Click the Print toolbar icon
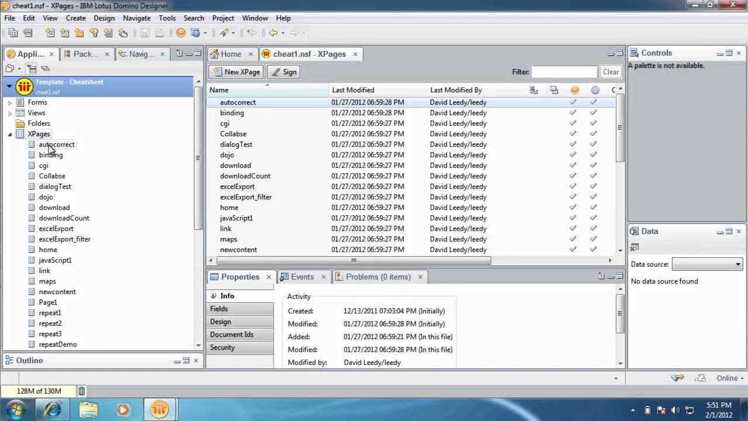The width and height of the screenshot is (748, 421). coord(160,33)
